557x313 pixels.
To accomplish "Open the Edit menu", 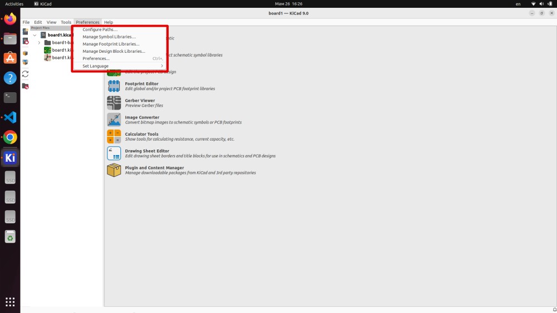I will pyautogui.click(x=38, y=22).
